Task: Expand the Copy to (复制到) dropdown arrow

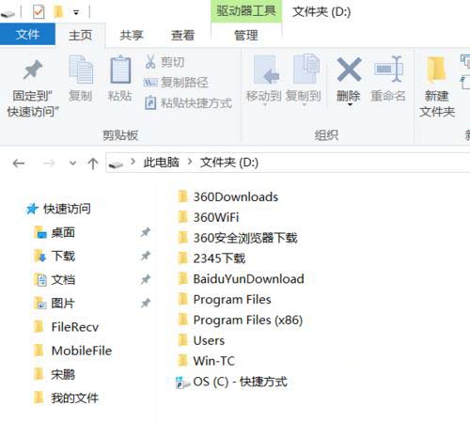Action: tap(304, 105)
